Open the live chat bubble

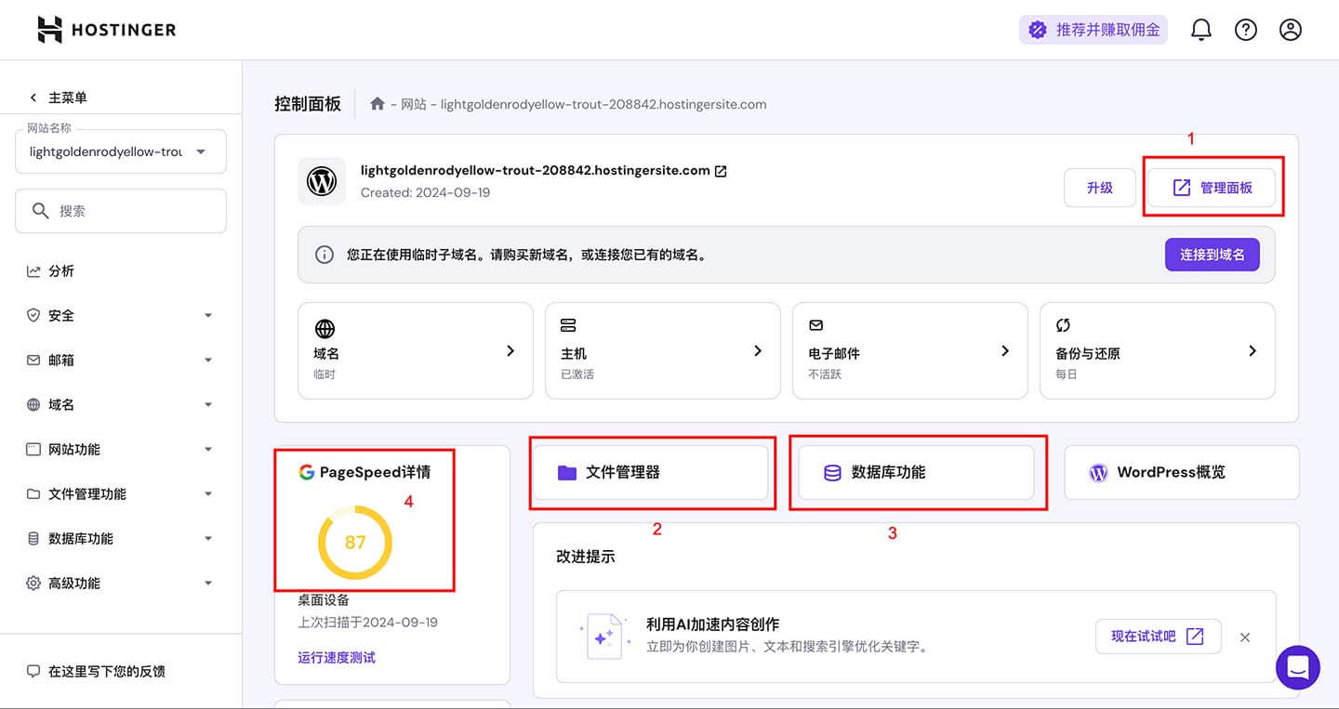(x=1297, y=667)
